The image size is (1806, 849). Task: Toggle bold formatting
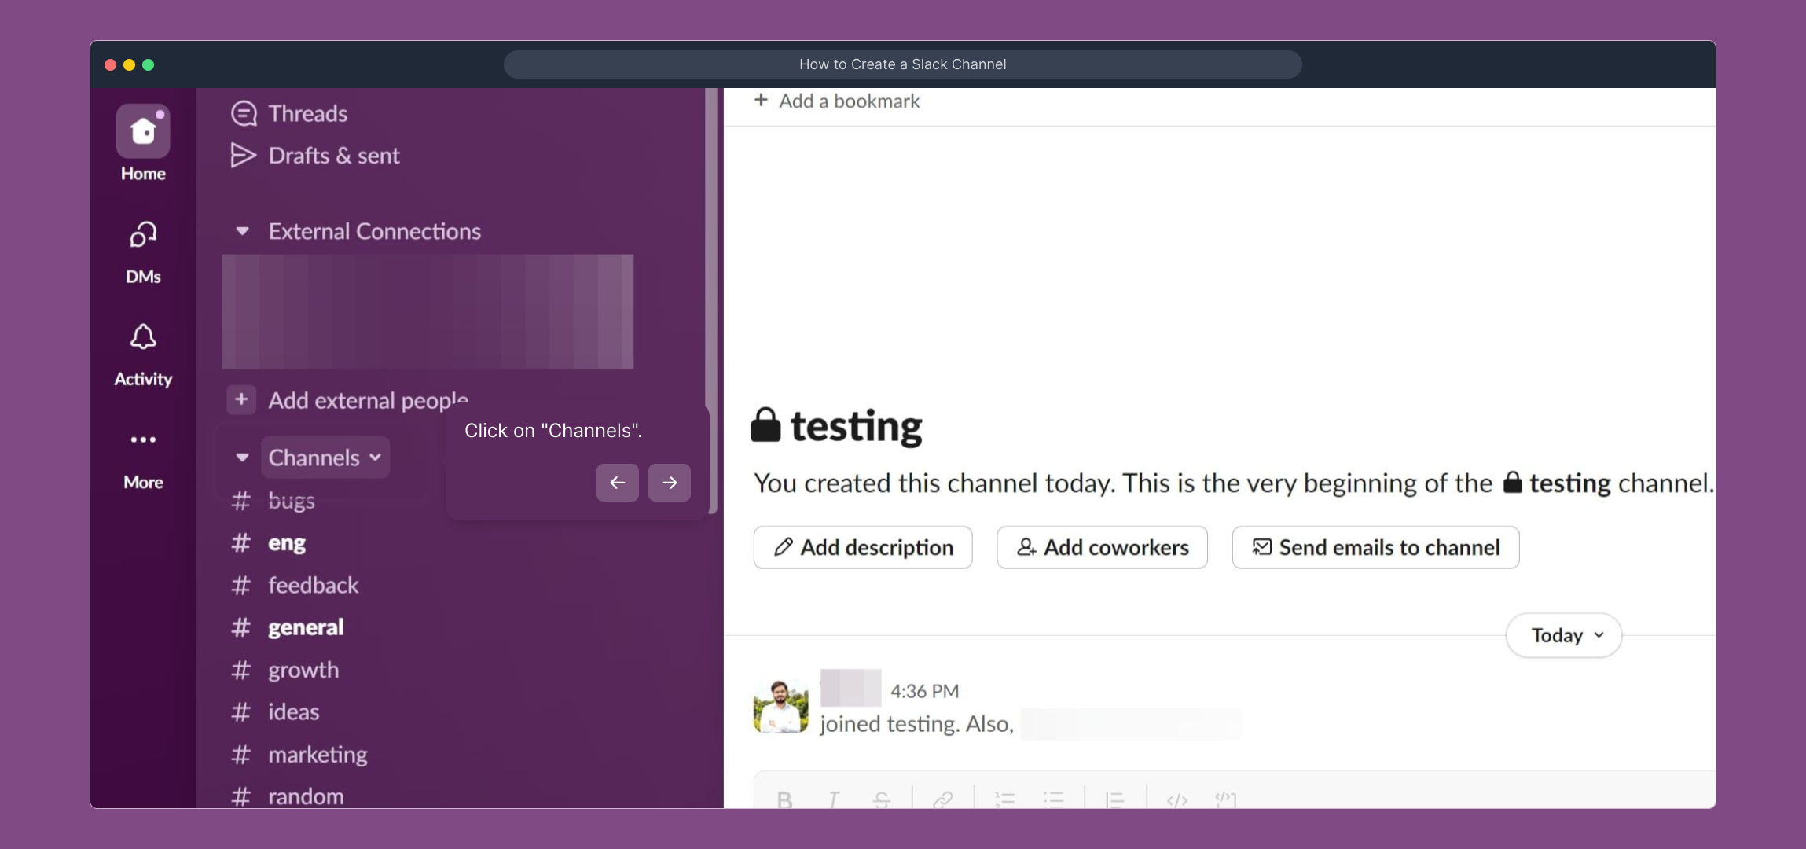(x=784, y=798)
